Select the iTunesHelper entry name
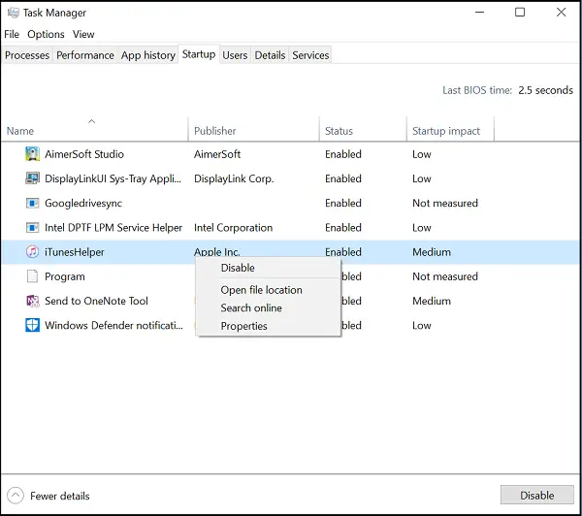Image resolution: width=582 pixels, height=516 pixels. point(75,252)
